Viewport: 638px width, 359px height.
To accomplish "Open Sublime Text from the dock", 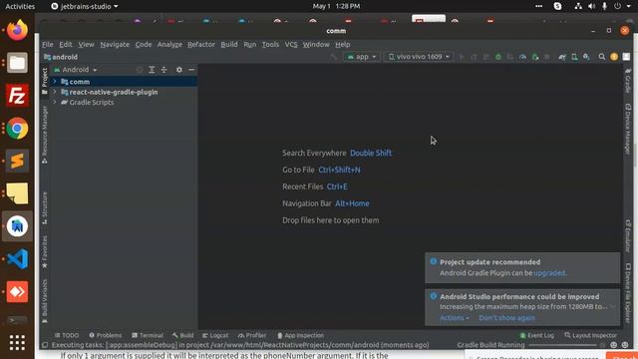I will [17, 161].
